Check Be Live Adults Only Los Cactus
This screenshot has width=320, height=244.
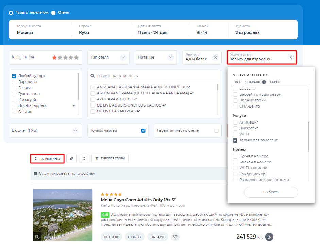(92, 105)
